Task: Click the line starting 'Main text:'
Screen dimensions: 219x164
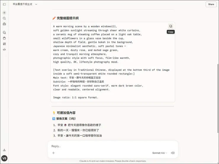Action: click(x=77, y=78)
